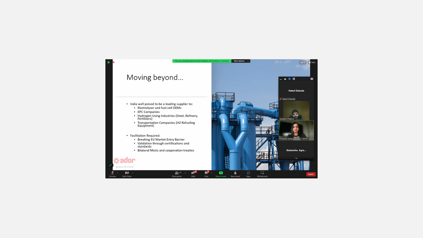The width and height of the screenshot is (423, 238).
Task: Click the green encryption shield icon
Action: [x=109, y=62]
